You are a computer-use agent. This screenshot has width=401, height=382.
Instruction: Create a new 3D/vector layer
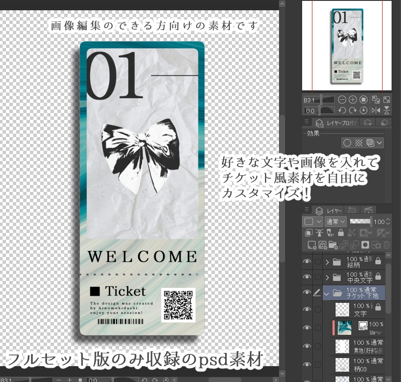(x=323, y=245)
